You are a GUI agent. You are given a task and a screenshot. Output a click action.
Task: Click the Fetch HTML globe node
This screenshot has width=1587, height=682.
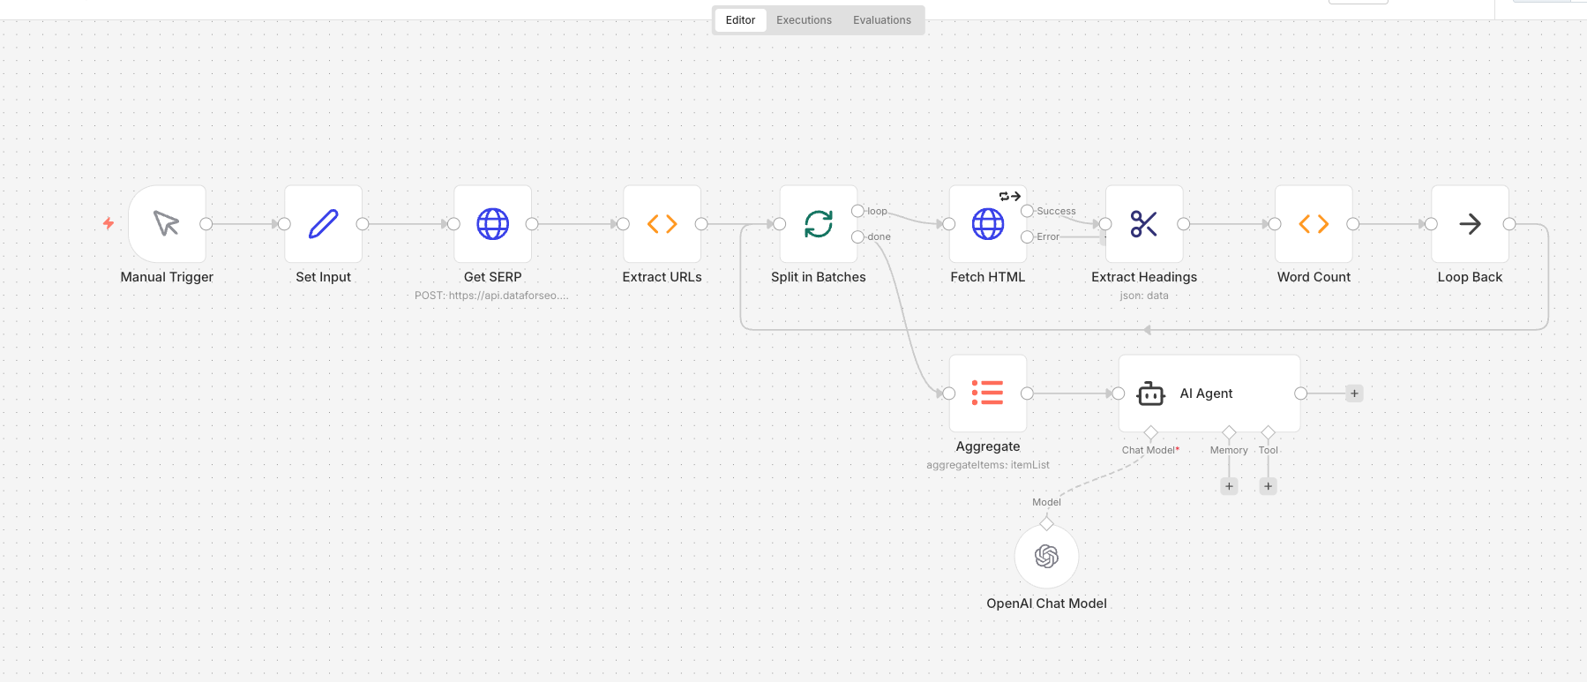987,224
